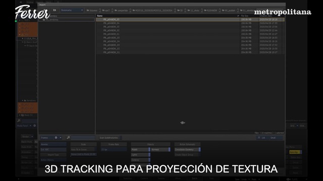Screen dimensions: 323x181
Task: Go to the 11_shots folder breadcrumb
Action: (193, 11)
